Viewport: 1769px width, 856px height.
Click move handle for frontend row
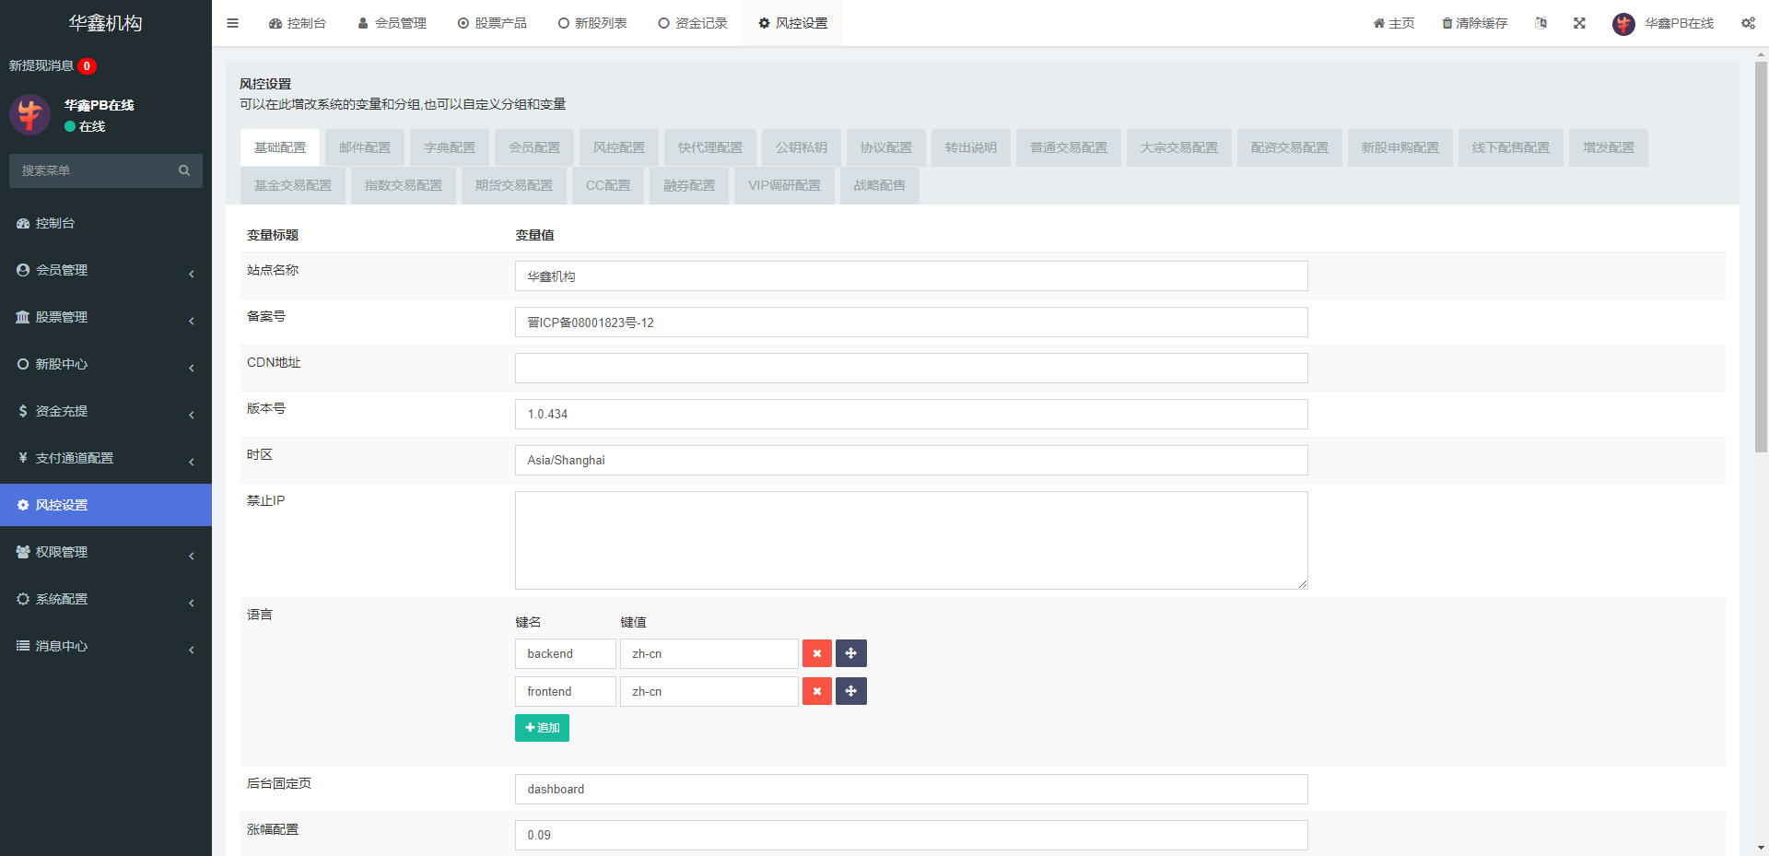click(x=851, y=691)
